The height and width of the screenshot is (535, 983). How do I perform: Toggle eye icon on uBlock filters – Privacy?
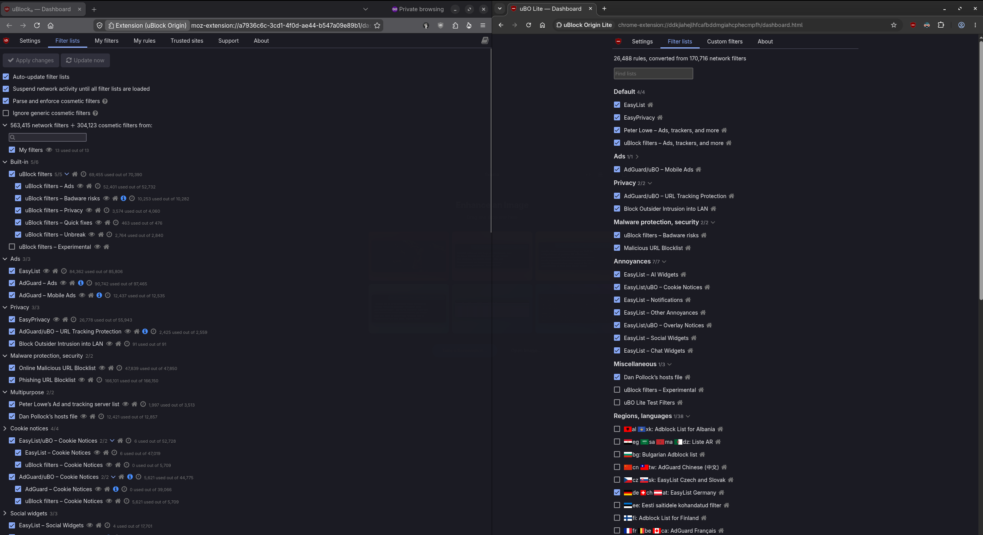[89, 210]
